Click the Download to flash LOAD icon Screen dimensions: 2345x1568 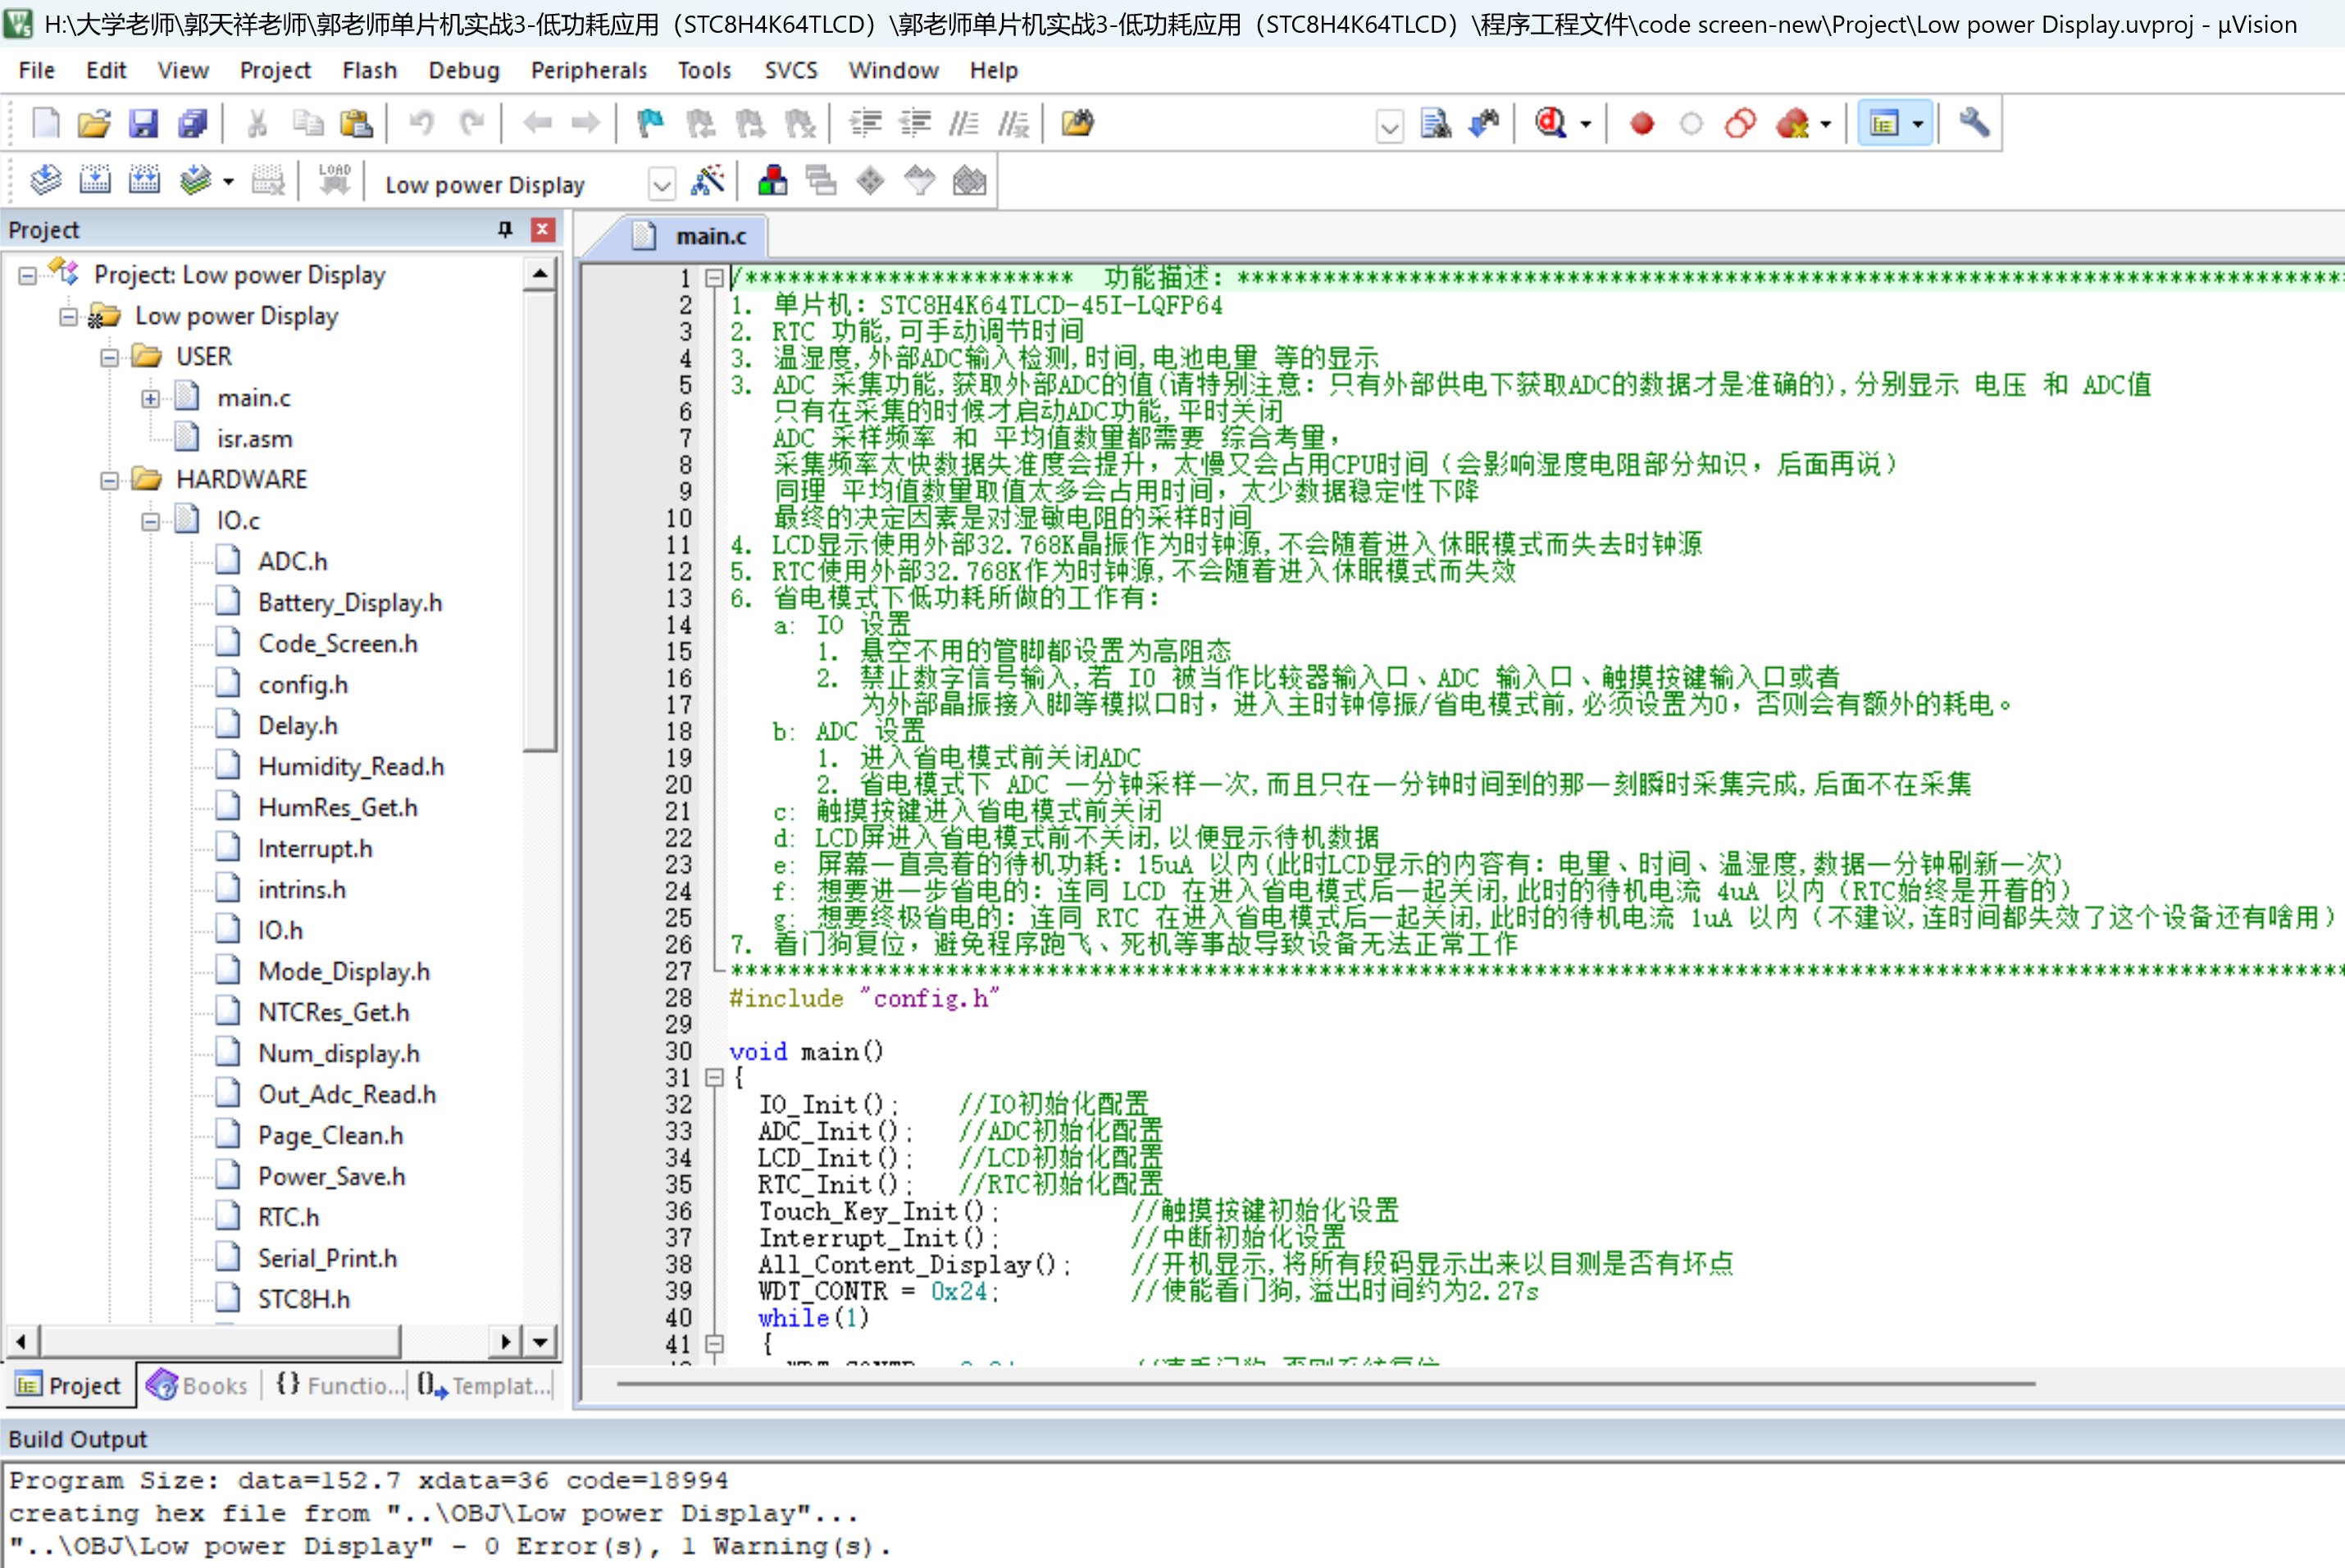pos(335,181)
